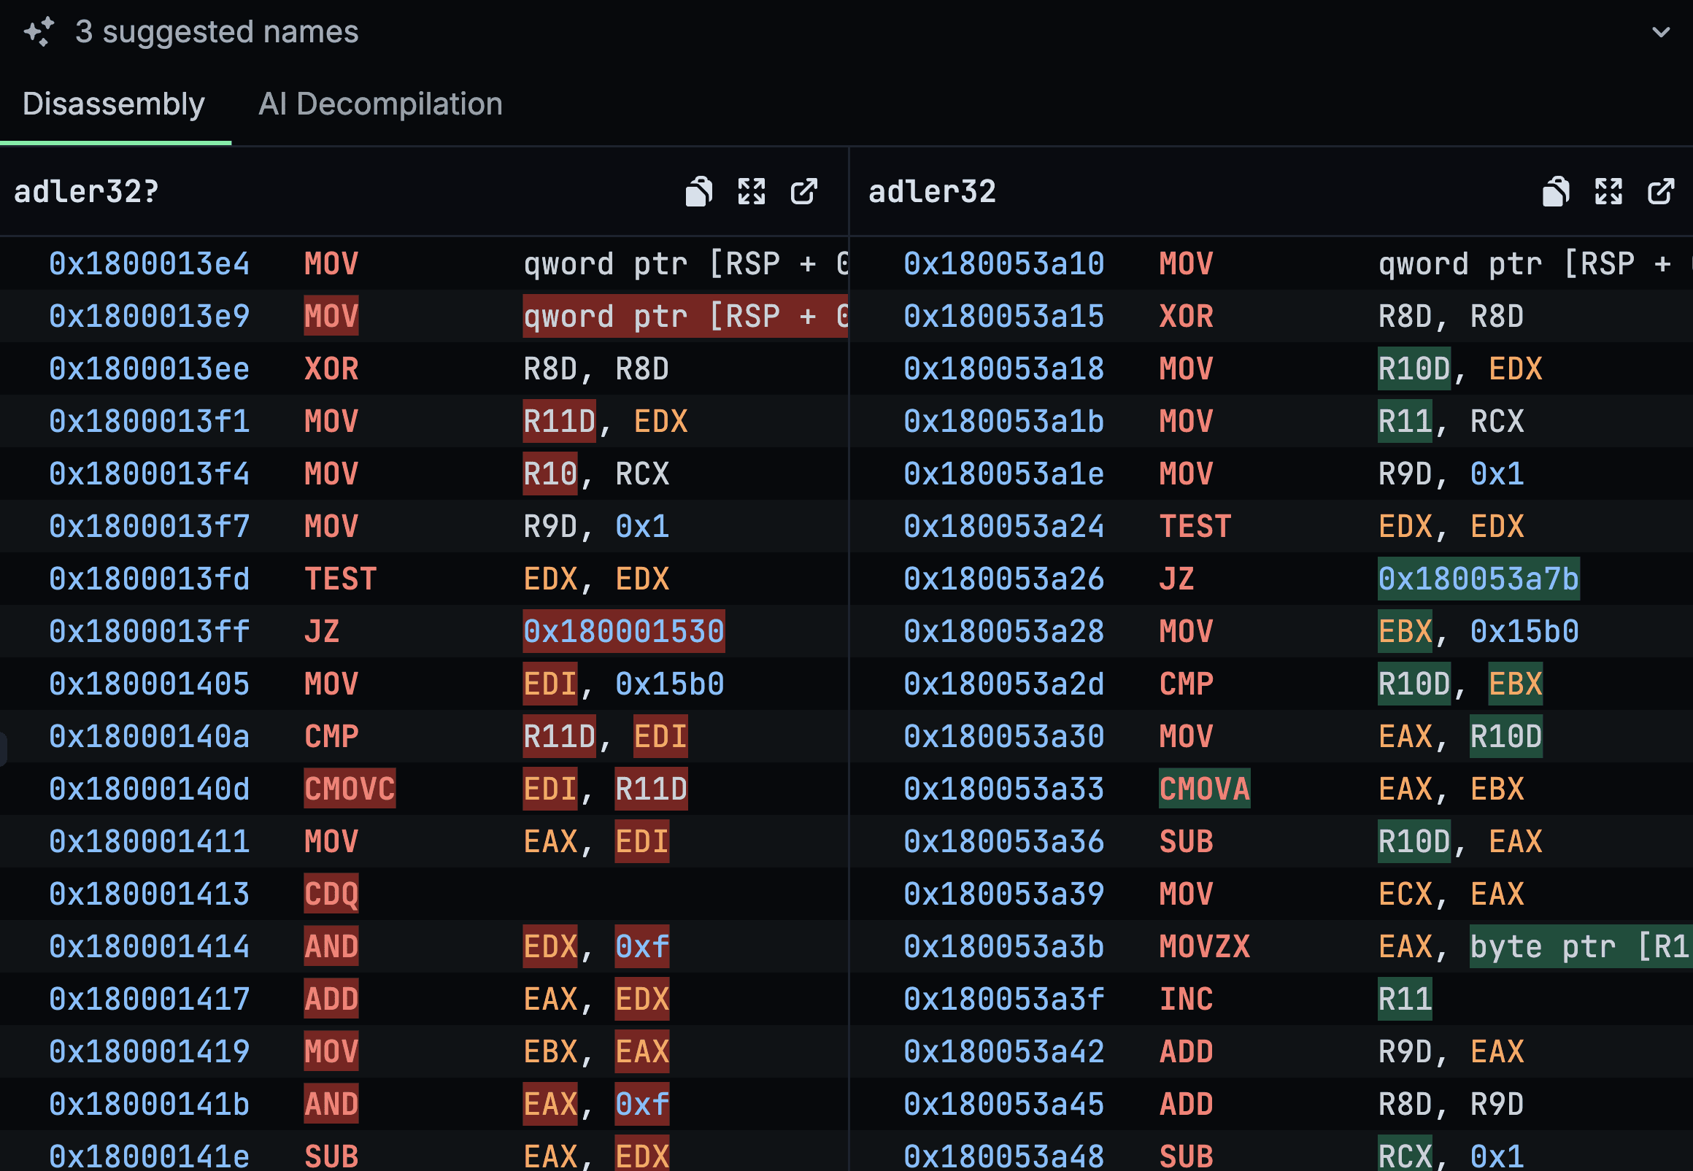Click the highlighted CMOVA mnemonic

(x=1204, y=789)
